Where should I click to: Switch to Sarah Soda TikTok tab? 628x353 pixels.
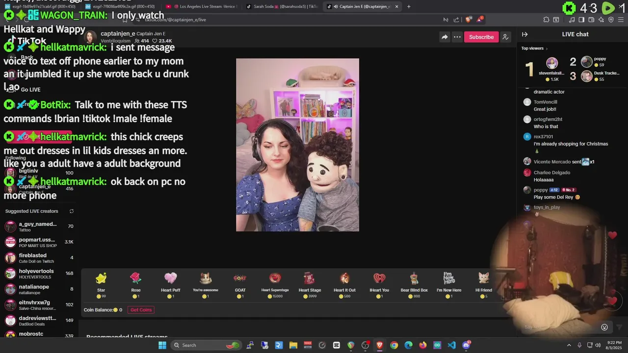pos(282,6)
